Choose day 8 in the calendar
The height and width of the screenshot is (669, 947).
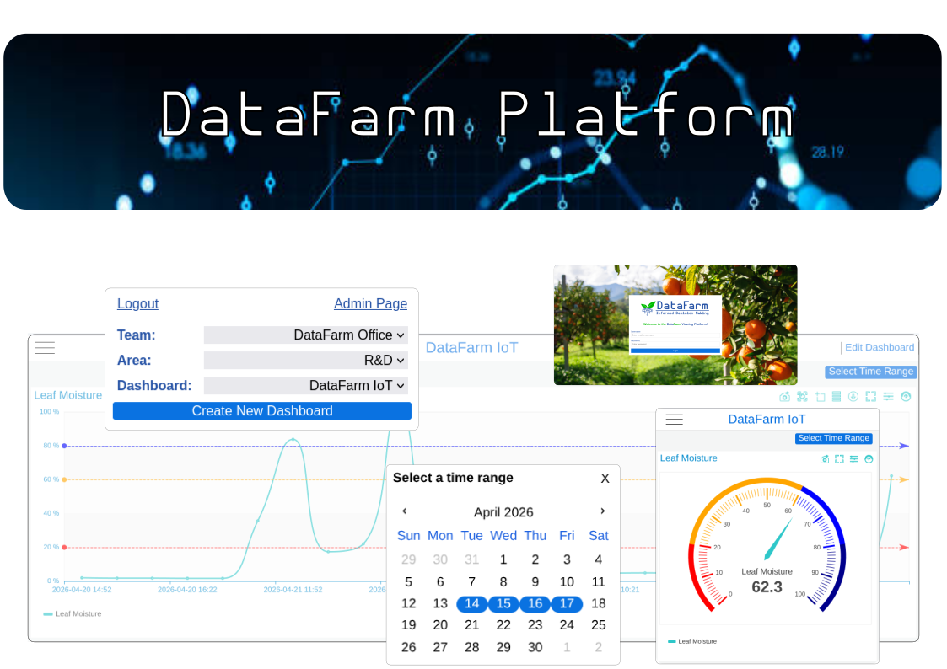[x=503, y=582]
